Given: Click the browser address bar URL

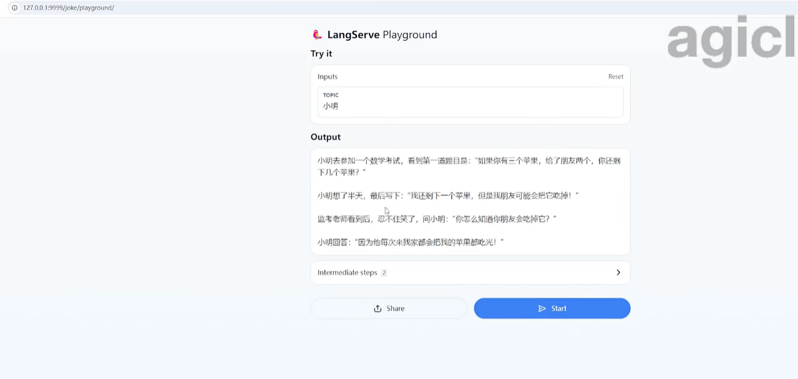Looking at the screenshot, I should click(x=69, y=8).
